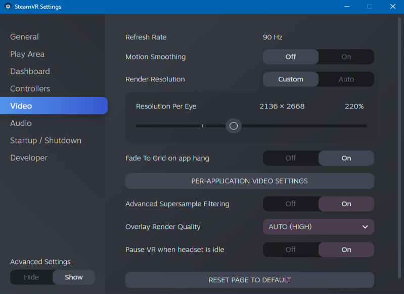Turn off Fade To Grid on app hang

click(x=291, y=158)
